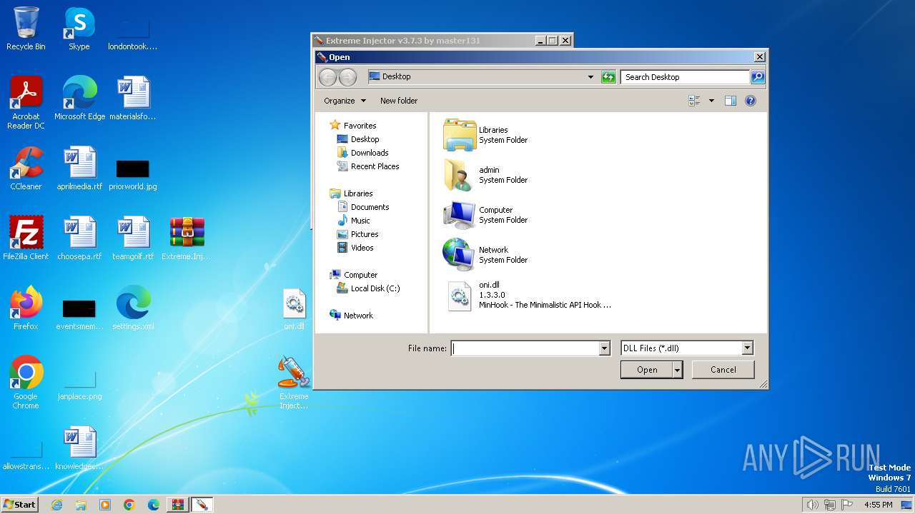Select Pictures library
The image size is (915, 514).
(365, 234)
